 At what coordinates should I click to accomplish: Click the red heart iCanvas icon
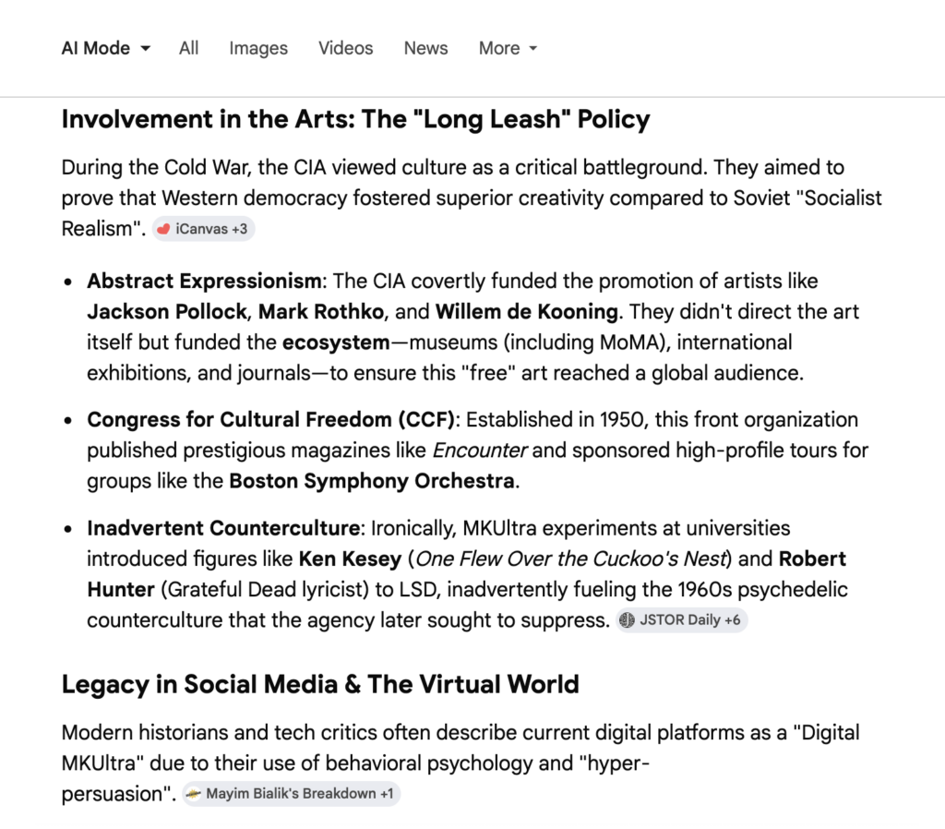tap(164, 229)
